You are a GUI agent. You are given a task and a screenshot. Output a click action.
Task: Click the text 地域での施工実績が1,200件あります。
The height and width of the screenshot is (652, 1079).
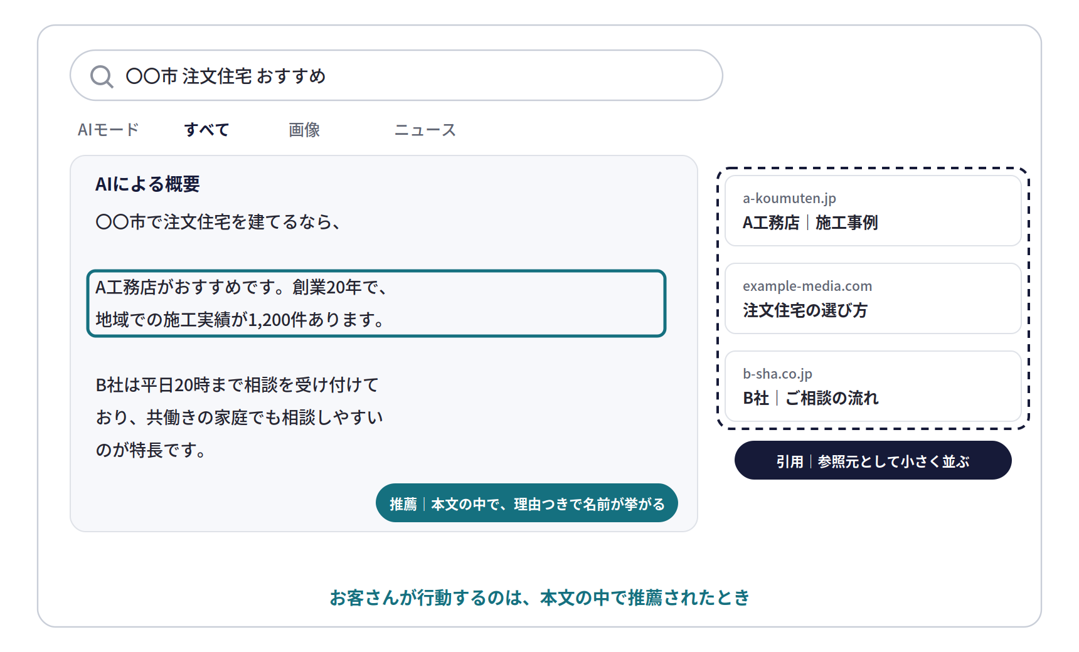[x=240, y=320]
